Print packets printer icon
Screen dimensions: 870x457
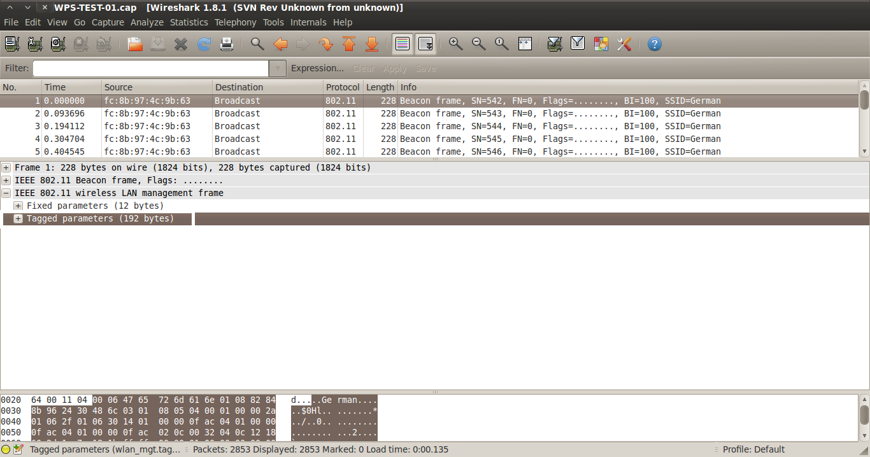click(227, 44)
